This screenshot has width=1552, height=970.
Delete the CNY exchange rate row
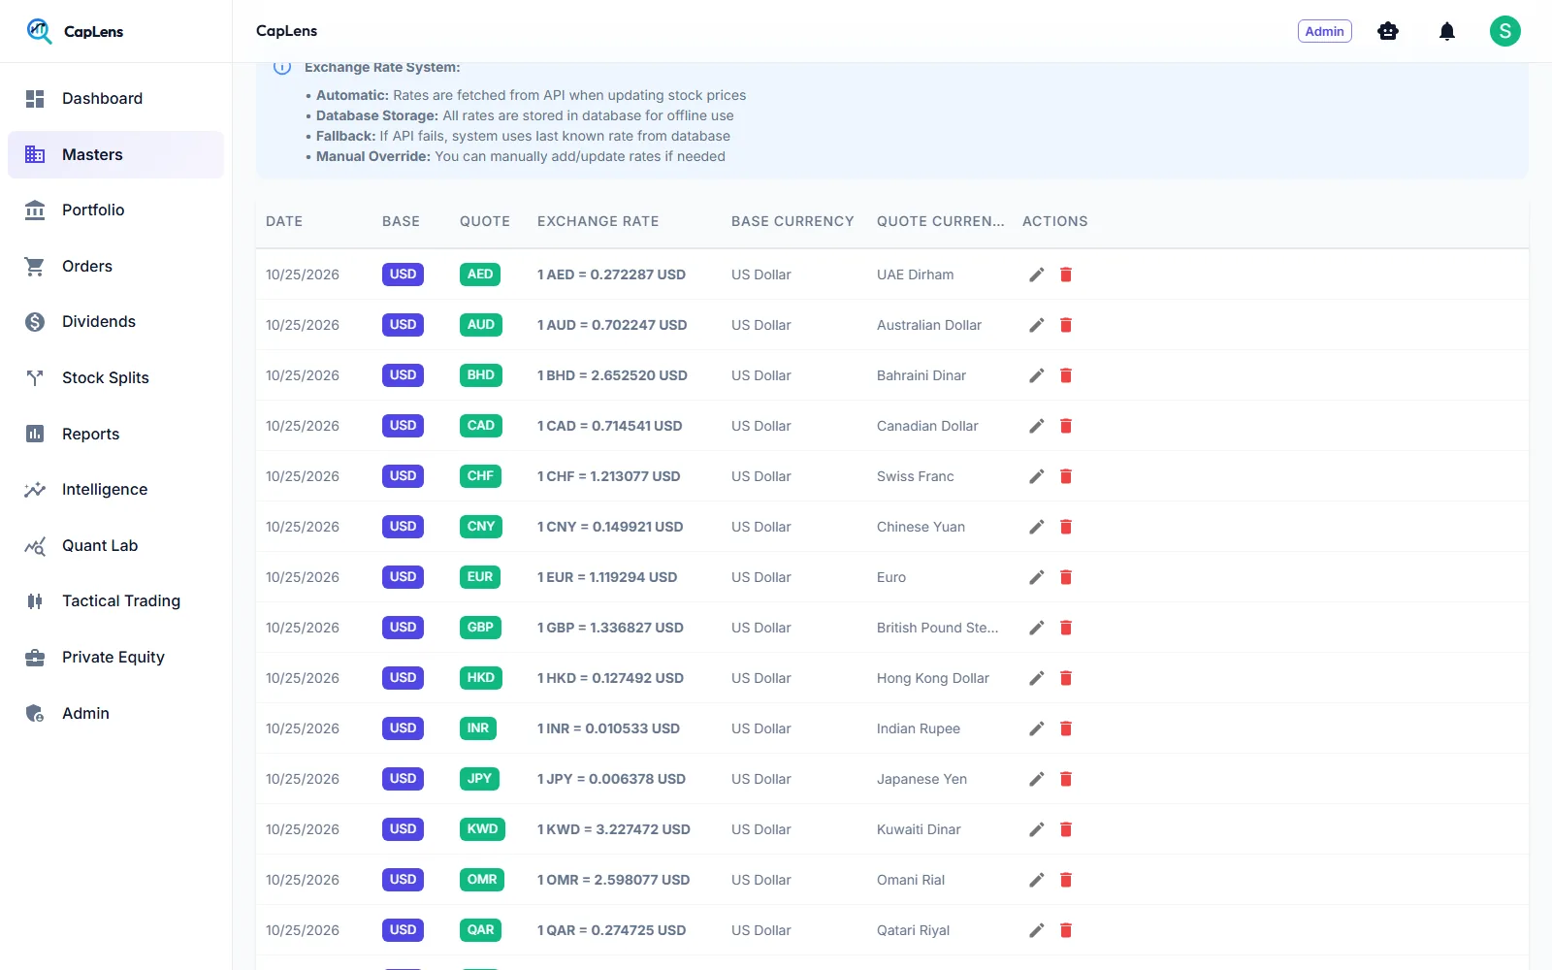(1066, 527)
